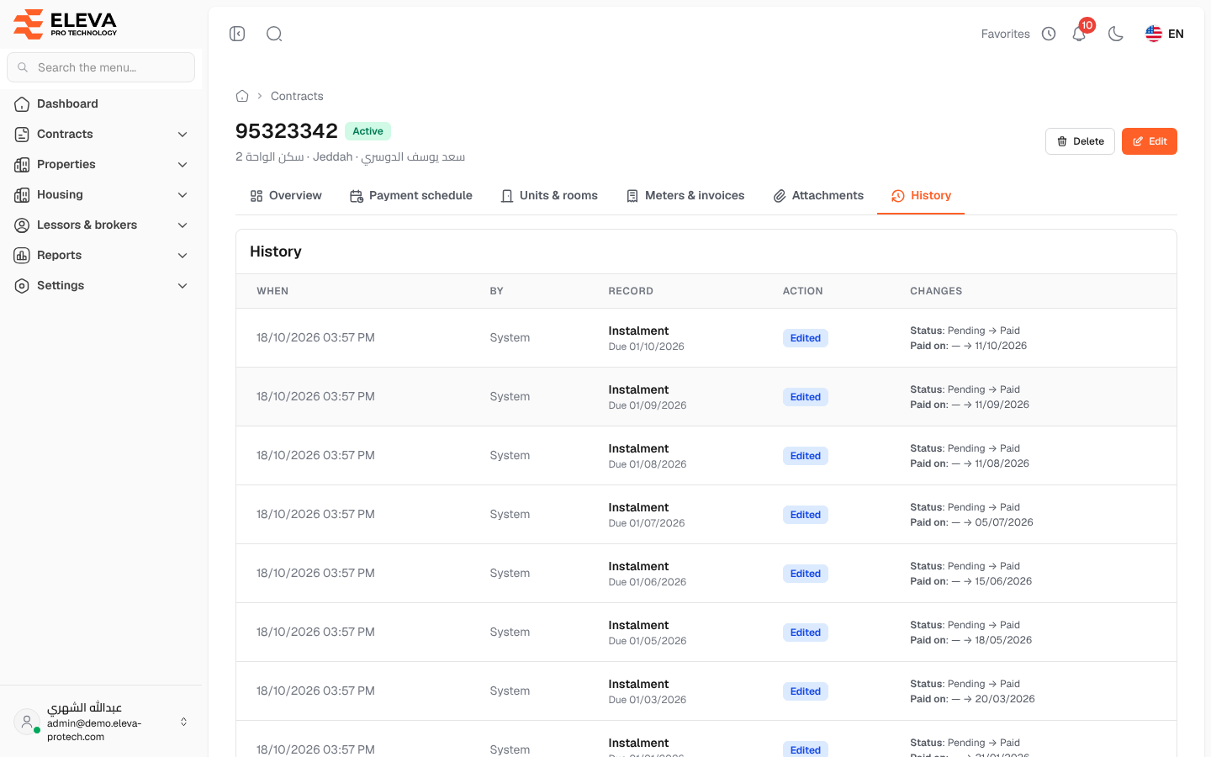Expand the Settings menu chevron

click(x=182, y=286)
